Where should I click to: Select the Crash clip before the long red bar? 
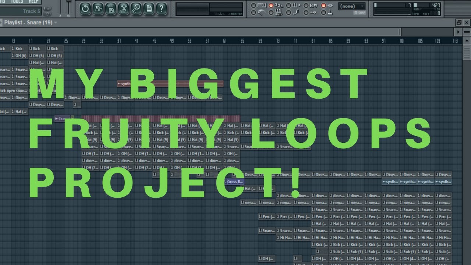62,119
